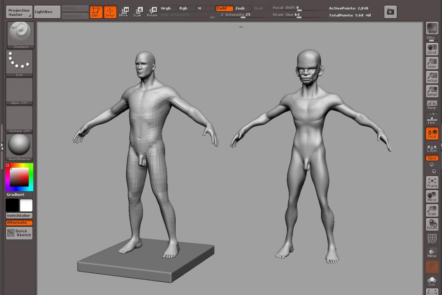
Task: Open the Dots stroke type picker
Action: tap(20, 62)
